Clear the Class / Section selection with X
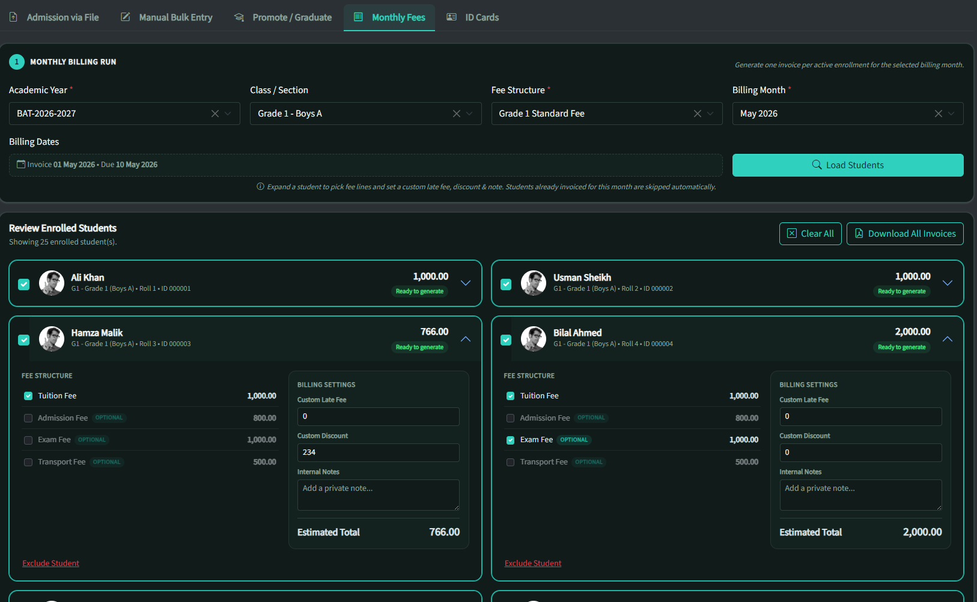This screenshot has width=977, height=602. pos(457,114)
